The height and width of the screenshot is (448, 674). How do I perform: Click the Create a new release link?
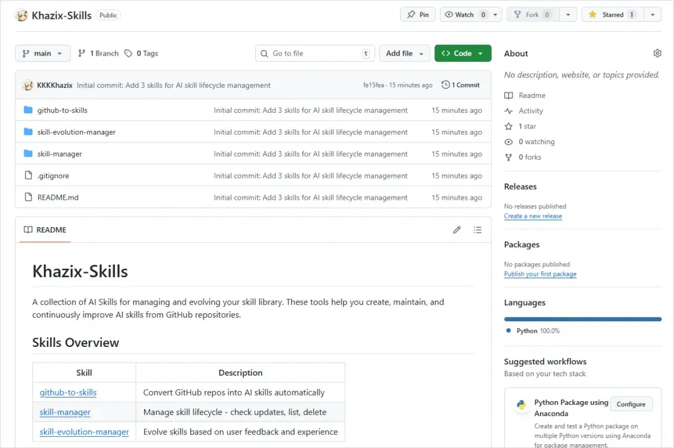click(x=533, y=216)
